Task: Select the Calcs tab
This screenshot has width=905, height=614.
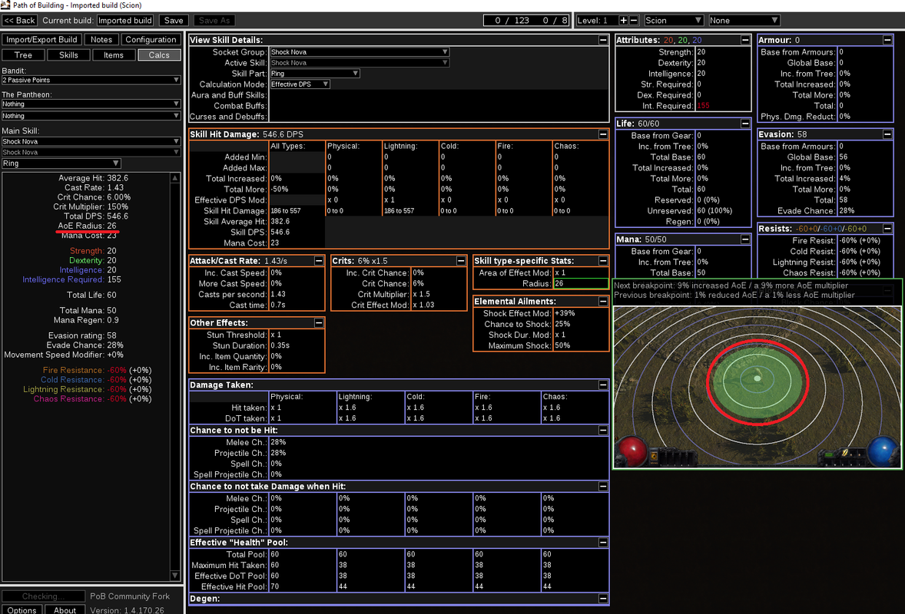Action: coord(159,54)
